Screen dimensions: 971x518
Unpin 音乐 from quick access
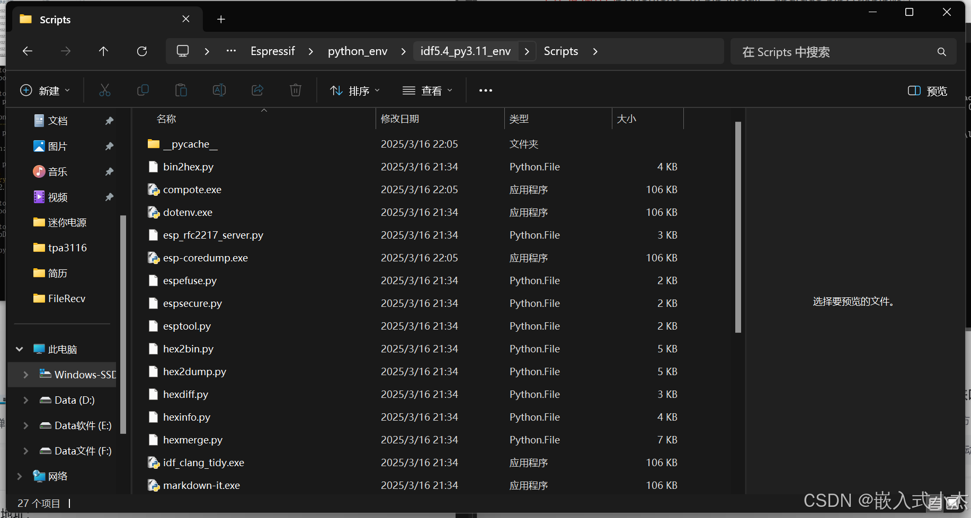[x=109, y=171]
